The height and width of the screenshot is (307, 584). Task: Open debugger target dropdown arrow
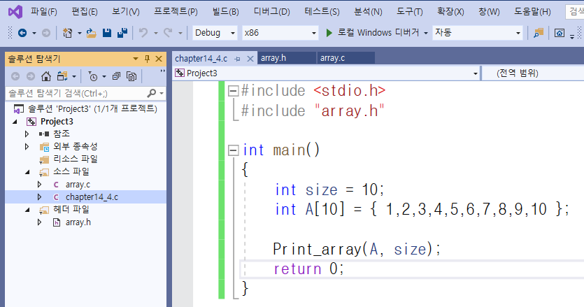click(x=426, y=33)
